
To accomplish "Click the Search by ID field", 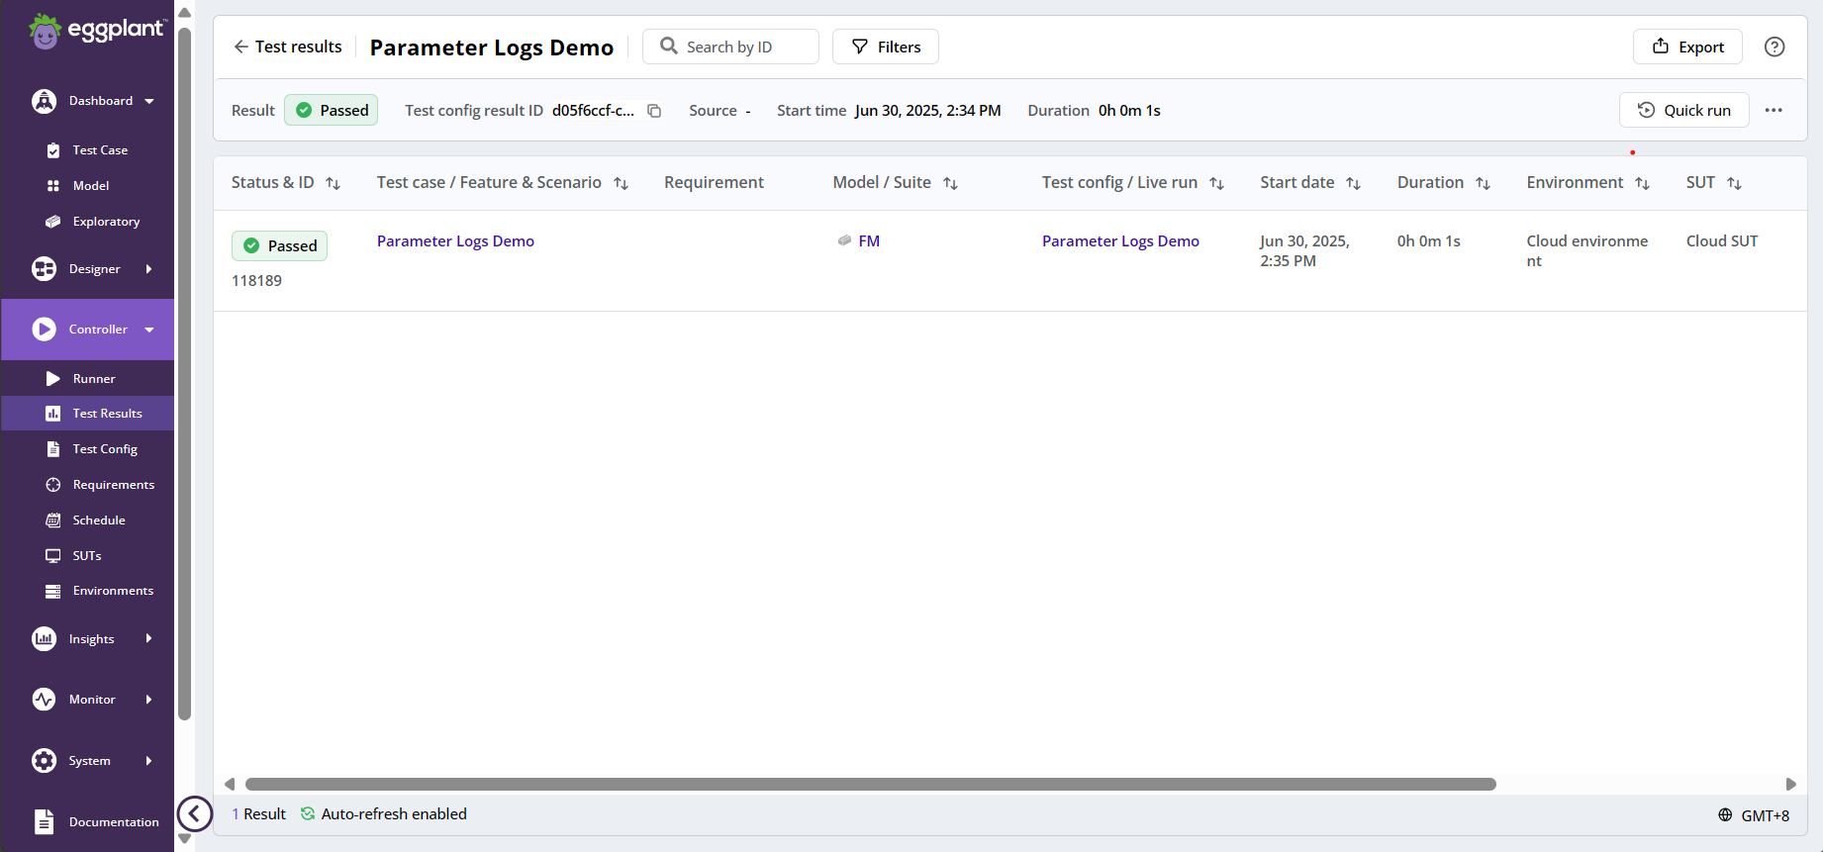I will (730, 47).
